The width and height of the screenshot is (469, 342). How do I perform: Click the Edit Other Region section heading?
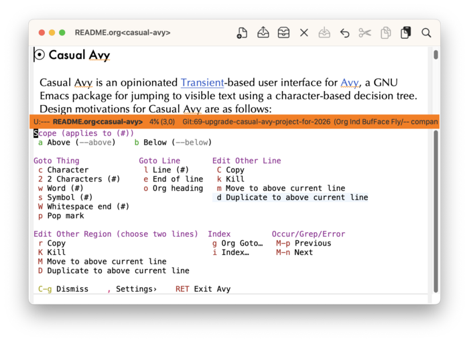pyautogui.click(x=116, y=234)
